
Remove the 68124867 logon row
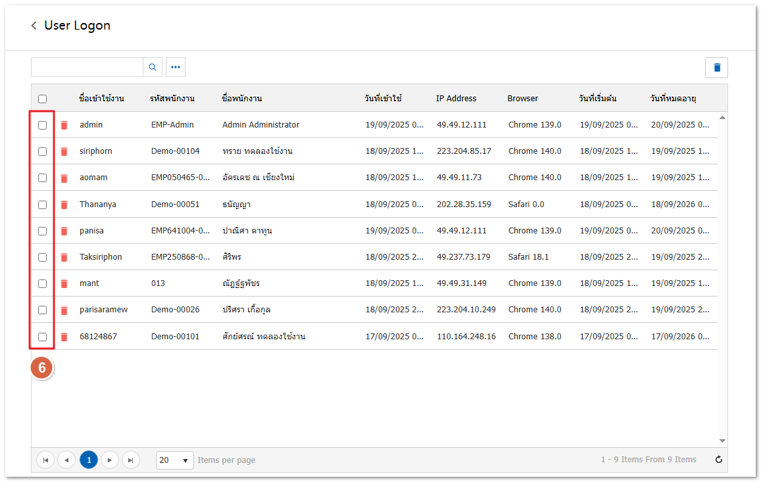point(64,337)
